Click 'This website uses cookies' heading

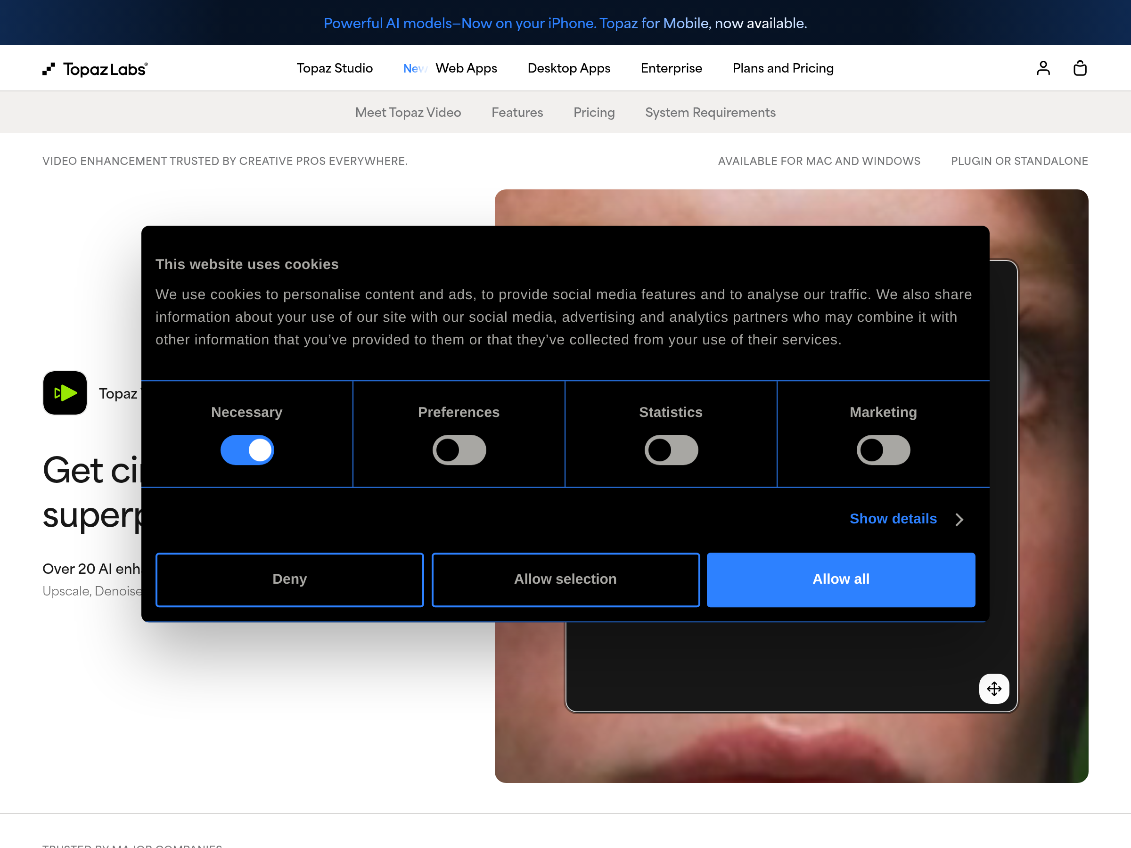(247, 264)
